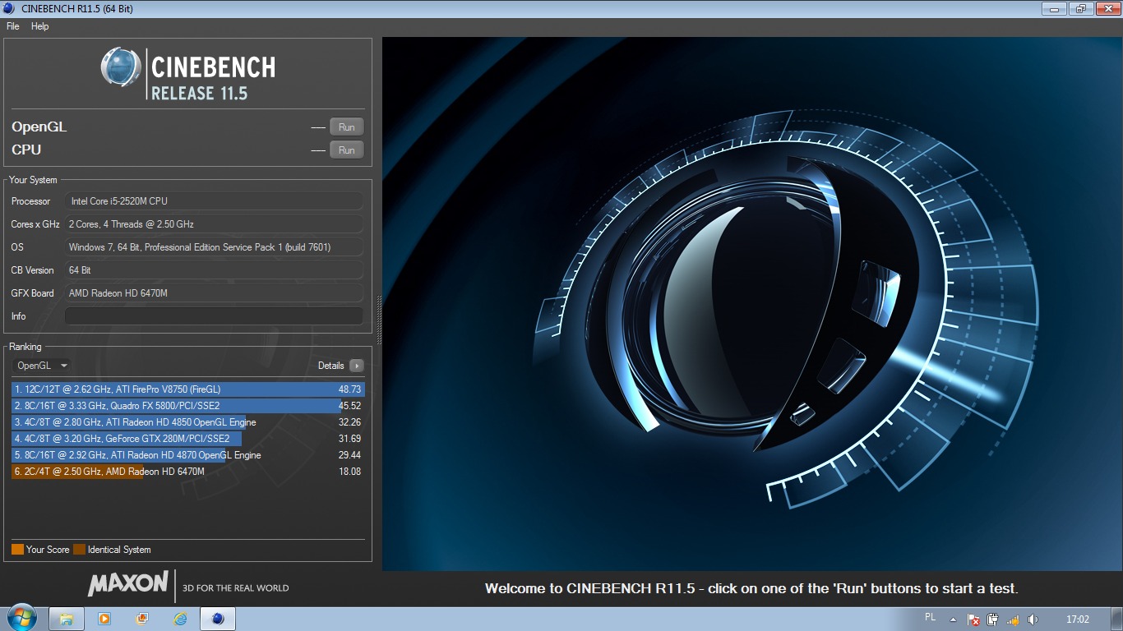Image resolution: width=1123 pixels, height=631 pixels.
Task: Open Action Center flag tray icon
Action: (973, 619)
